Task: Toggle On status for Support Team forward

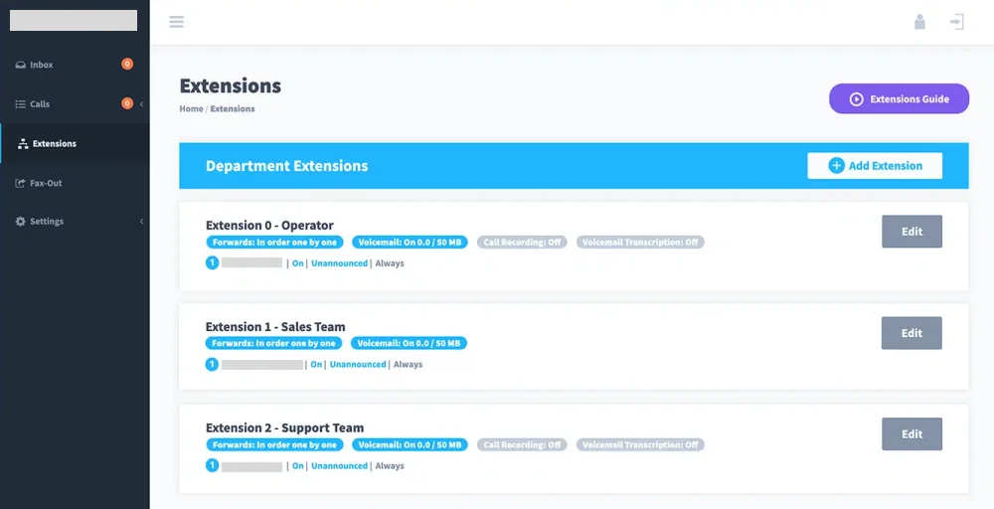Action: click(298, 466)
